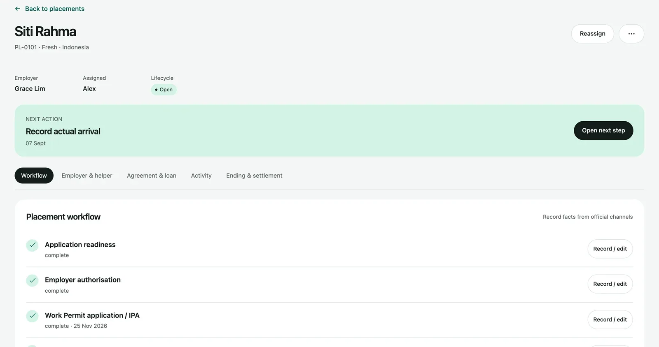This screenshot has height=347, width=659.
Task: Switch to the Employer & helper tab
Action: point(87,176)
